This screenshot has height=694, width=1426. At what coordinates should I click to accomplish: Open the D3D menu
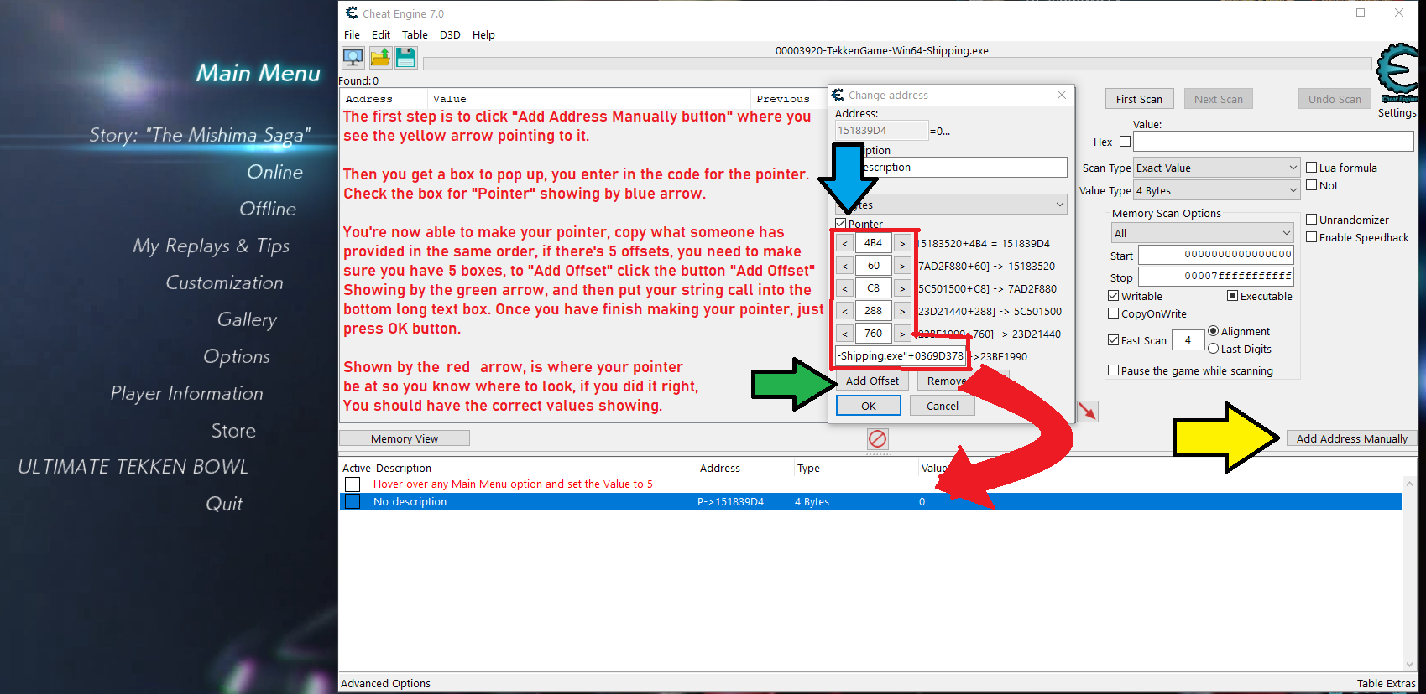450,34
